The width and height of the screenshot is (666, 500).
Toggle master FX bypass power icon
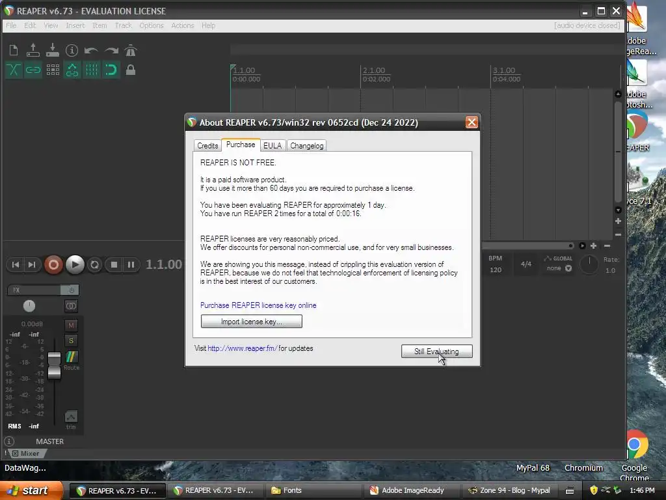pyautogui.click(x=70, y=290)
